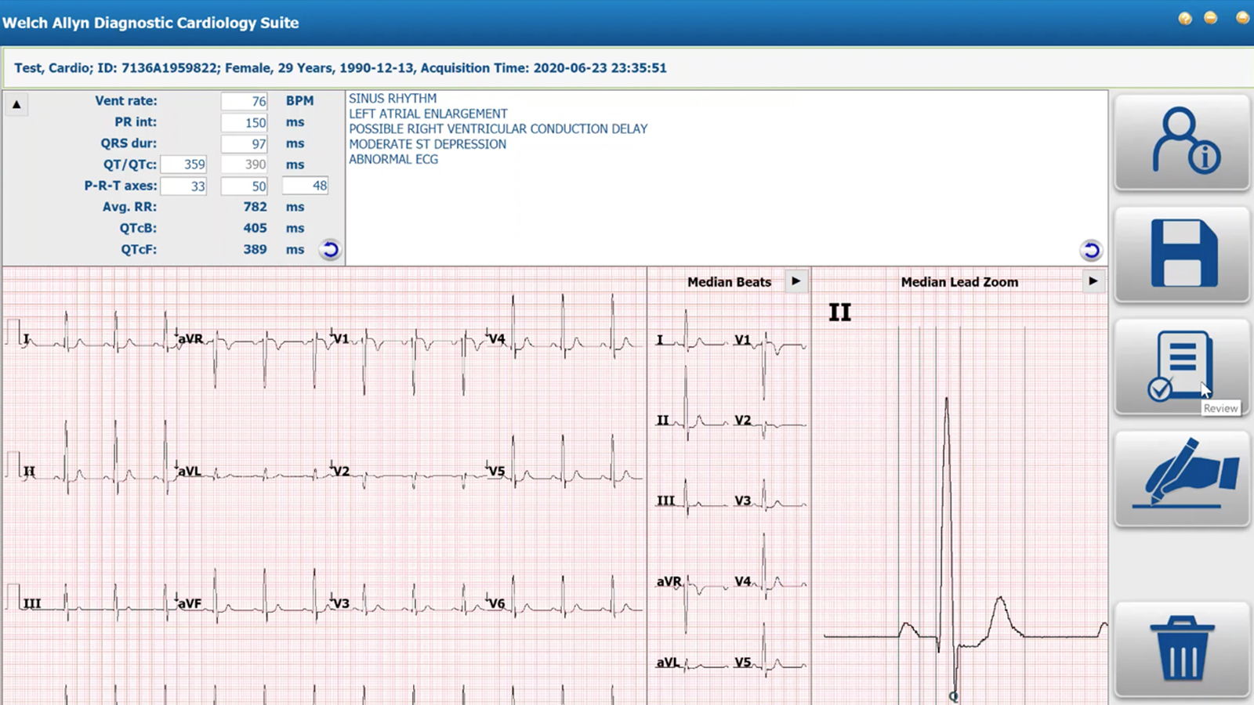1254x705 pixels.
Task: Expand the Median Beats panel arrow
Action: pos(796,281)
